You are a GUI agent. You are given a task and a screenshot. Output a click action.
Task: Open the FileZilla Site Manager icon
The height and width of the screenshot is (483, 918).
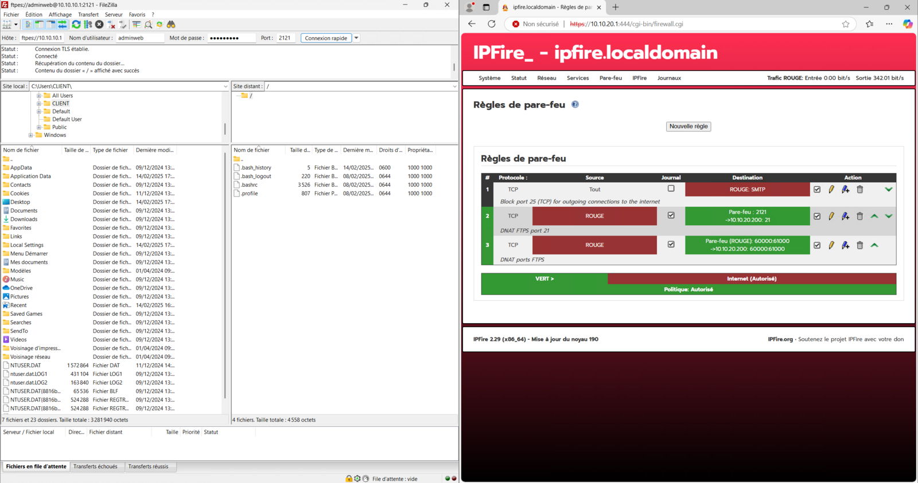click(7, 25)
